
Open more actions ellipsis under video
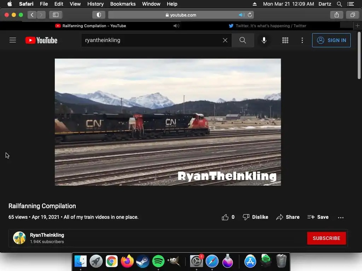[x=341, y=217]
